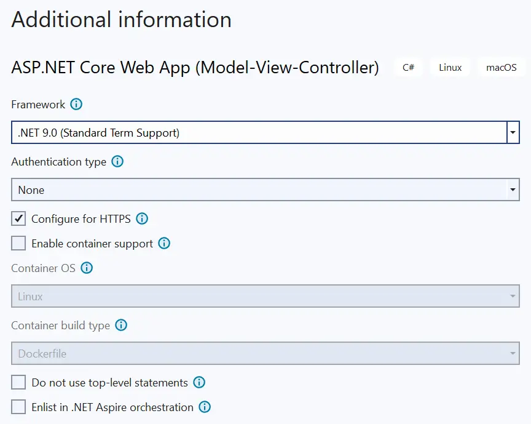
Task: Enable container support checkbox
Action: coord(18,243)
